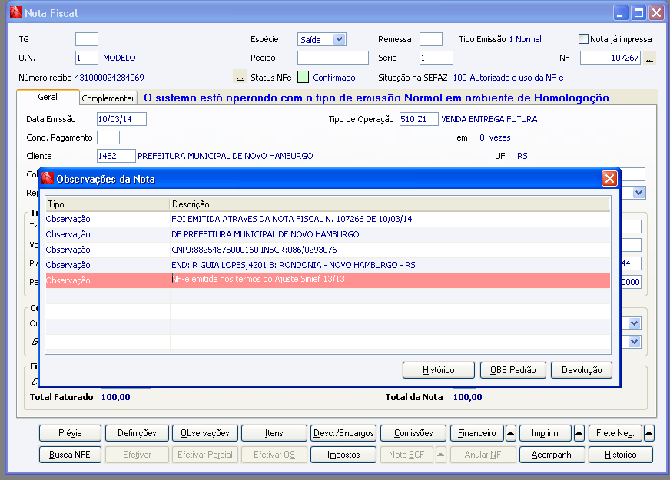Open Definições from bottom button bar
This screenshot has width=670, height=480.
(137, 433)
